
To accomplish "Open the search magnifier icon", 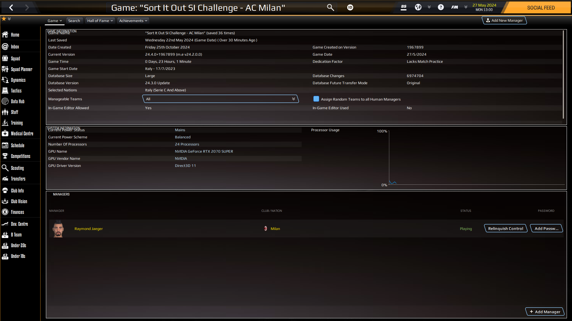I will (330, 7).
